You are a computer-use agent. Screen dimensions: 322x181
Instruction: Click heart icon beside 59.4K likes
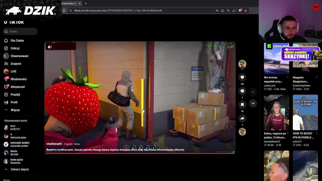point(265,145)
